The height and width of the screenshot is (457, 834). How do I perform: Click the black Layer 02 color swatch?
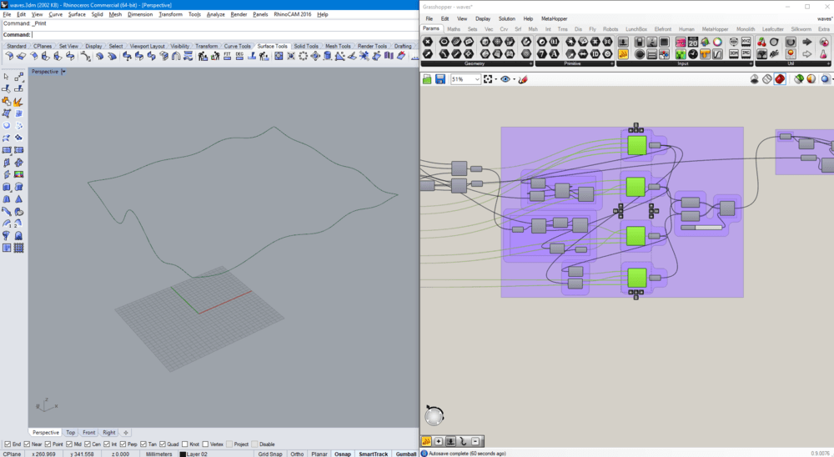(x=183, y=454)
